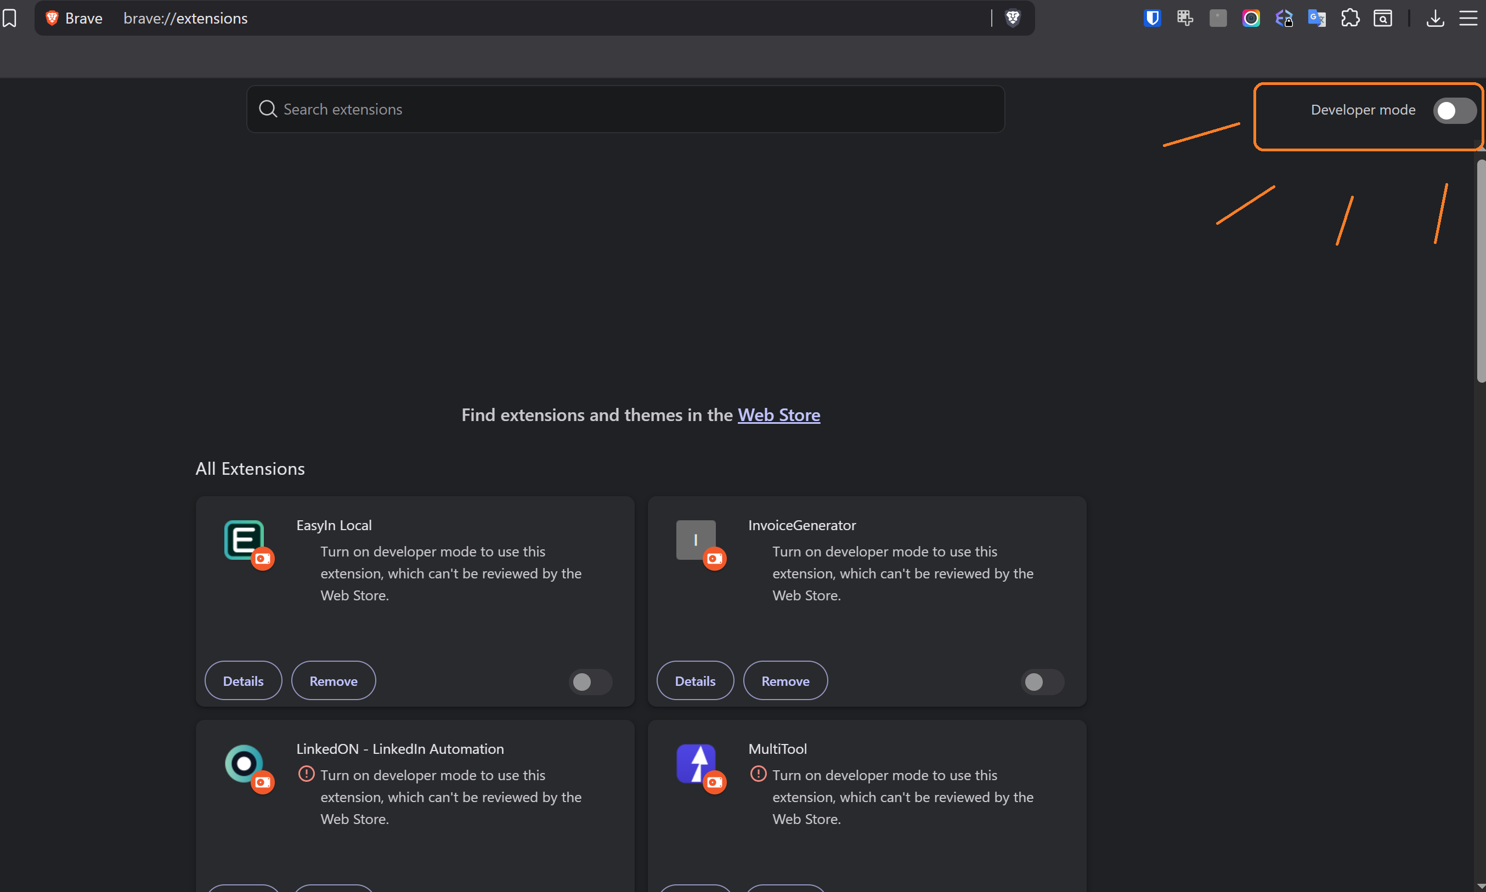Click the gray image placeholder extension icon
This screenshot has height=892, width=1486.
coord(1218,18)
